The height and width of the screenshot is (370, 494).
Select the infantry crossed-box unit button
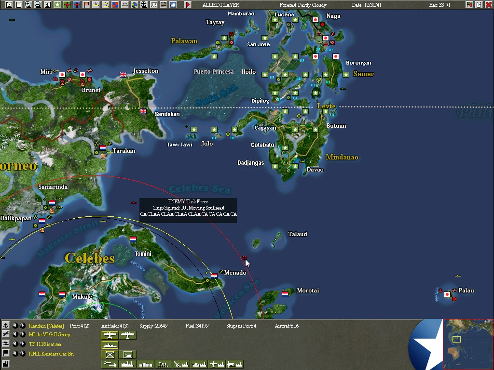(110, 355)
